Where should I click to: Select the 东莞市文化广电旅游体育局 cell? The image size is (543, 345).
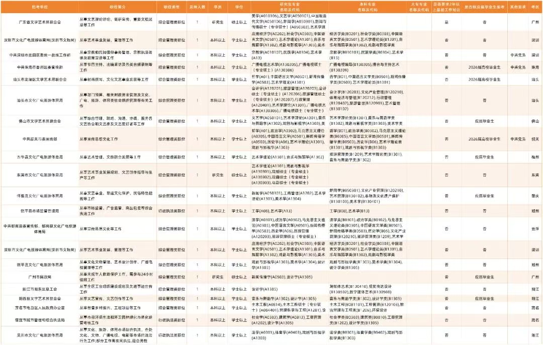(x=39, y=175)
